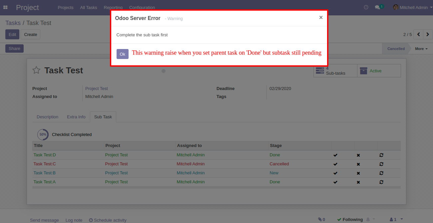Confirm the warning with Ok button

(x=123, y=54)
